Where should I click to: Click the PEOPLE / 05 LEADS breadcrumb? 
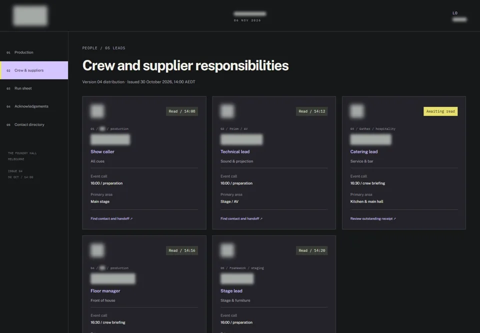(x=103, y=48)
